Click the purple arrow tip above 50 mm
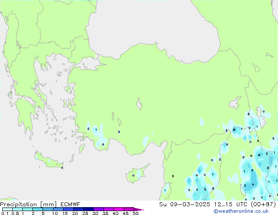The height and width of the screenshot is (215, 278). tap(139, 209)
